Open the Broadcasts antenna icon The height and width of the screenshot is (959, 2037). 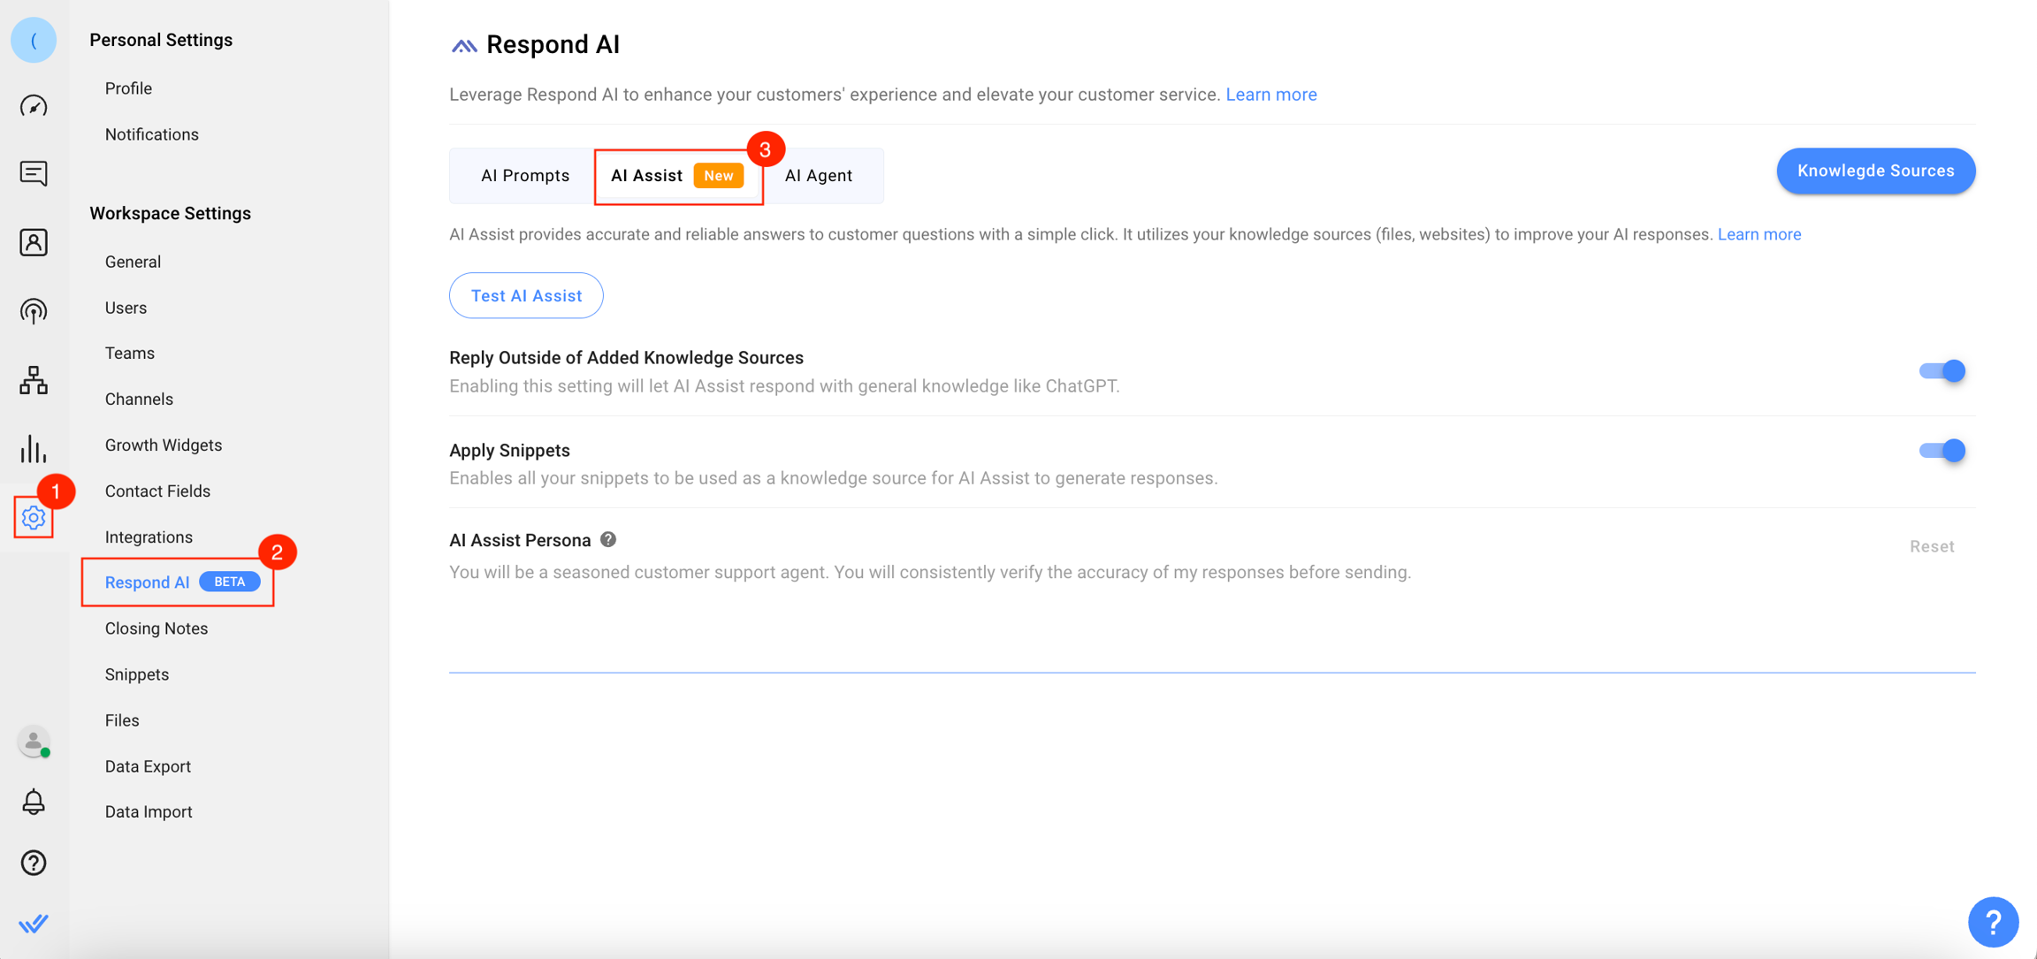pyautogui.click(x=34, y=311)
